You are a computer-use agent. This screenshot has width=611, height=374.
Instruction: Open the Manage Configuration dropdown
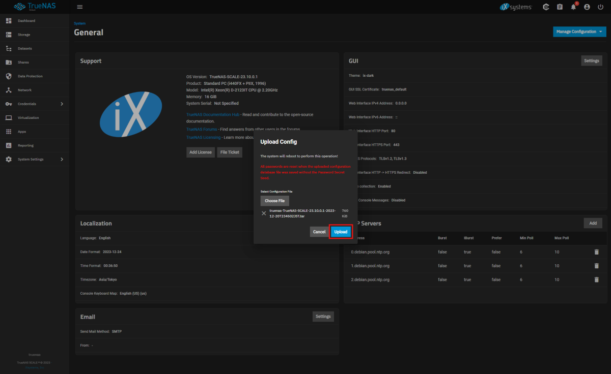[579, 32]
